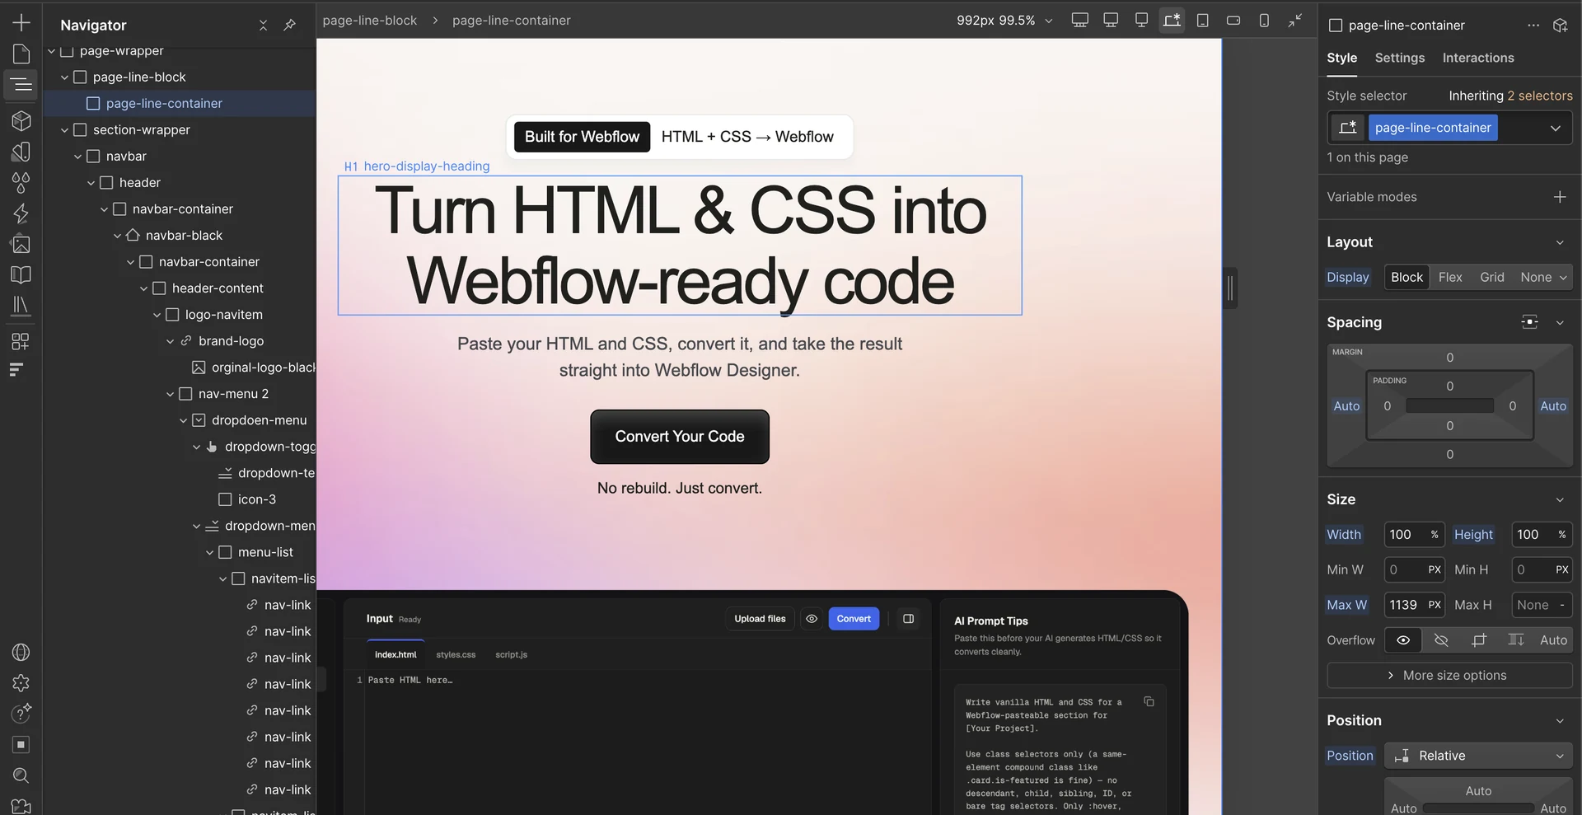Open the script.js tab
The height and width of the screenshot is (815, 1582).
point(511,654)
